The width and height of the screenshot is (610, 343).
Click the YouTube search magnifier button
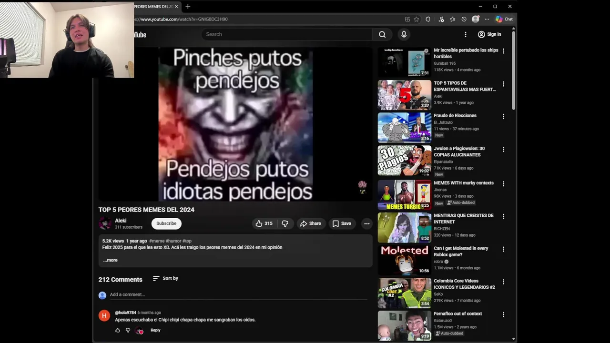[382, 34]
